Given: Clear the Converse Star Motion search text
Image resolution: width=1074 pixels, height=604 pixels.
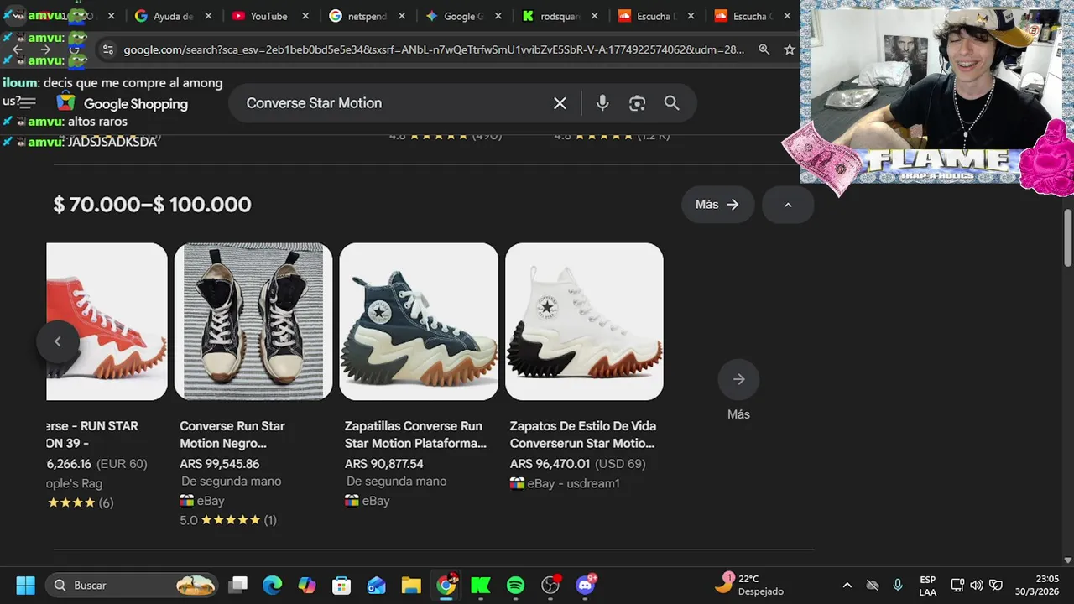Looking at the screenshot, I should (x=560, y=103).
